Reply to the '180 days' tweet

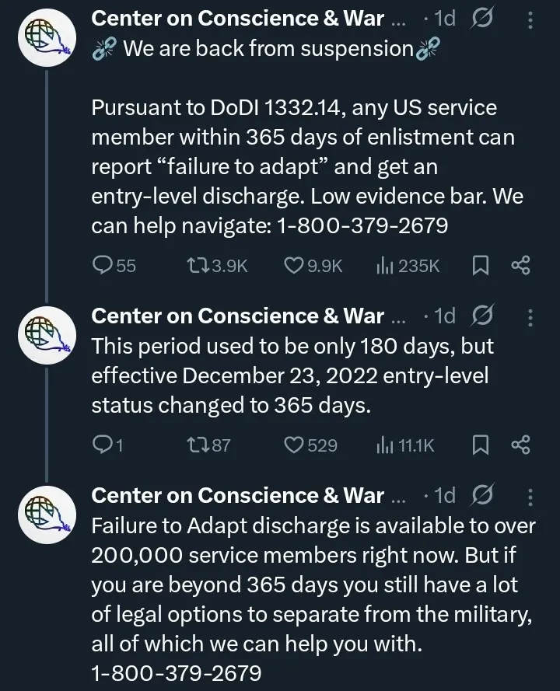[102, 445]
